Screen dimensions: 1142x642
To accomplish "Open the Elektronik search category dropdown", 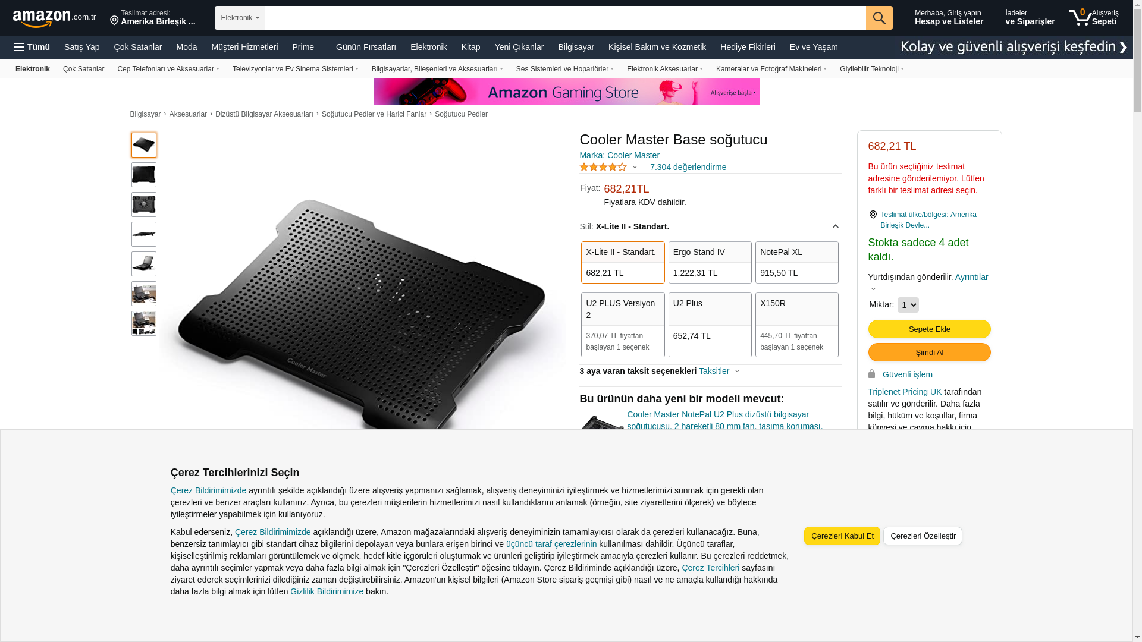I will point(240,18).
